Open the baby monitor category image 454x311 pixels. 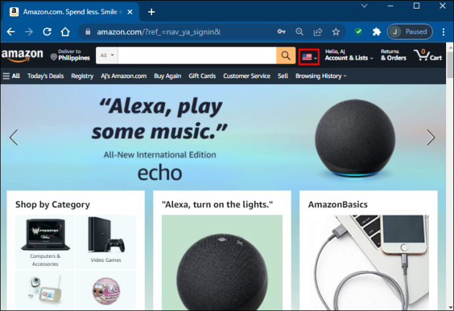[x=45, y=290]
